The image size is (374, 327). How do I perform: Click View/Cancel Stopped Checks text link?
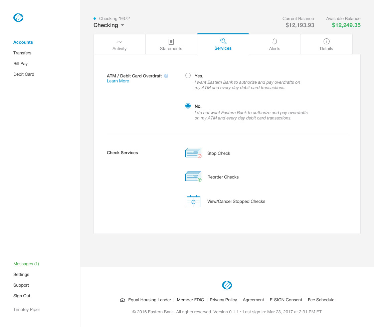click(236, 202)
